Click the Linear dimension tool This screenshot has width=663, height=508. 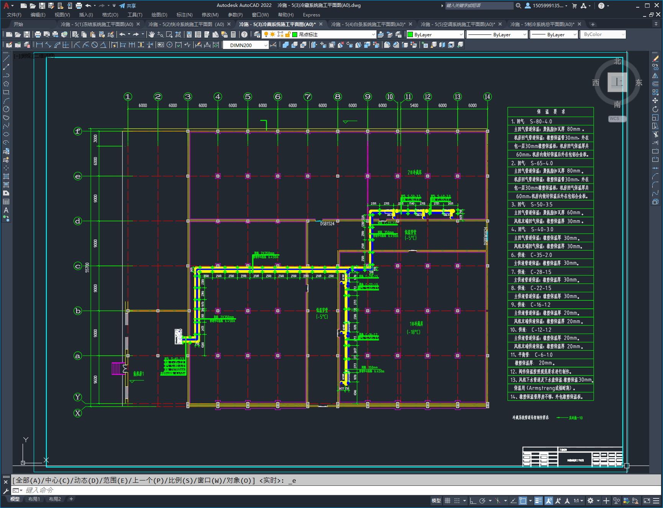[39, 45]
